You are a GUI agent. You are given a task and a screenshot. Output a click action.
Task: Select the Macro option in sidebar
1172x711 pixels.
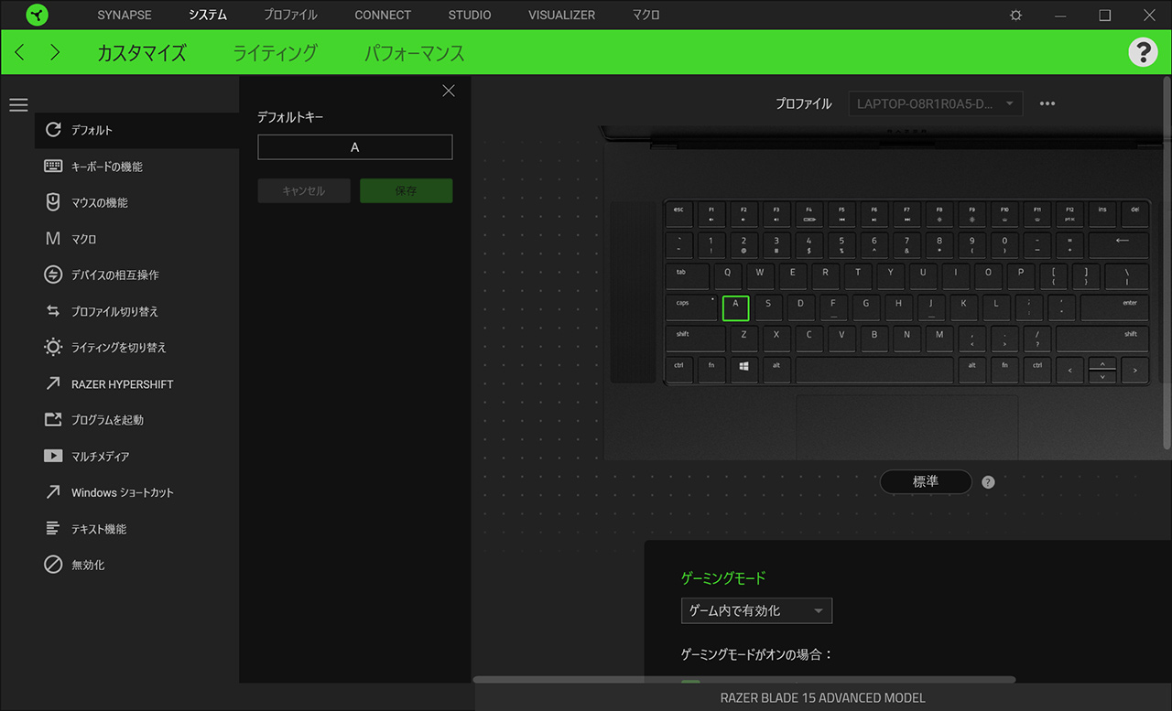click(x=83, y=239)
